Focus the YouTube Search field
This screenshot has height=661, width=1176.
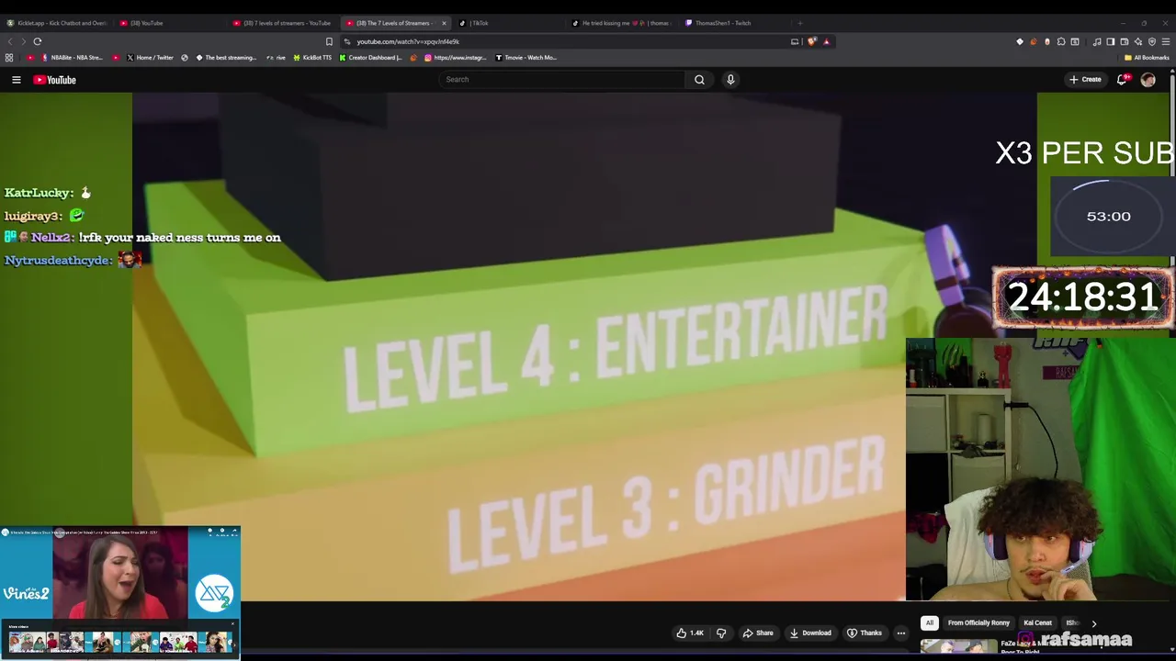pos(562,80)
